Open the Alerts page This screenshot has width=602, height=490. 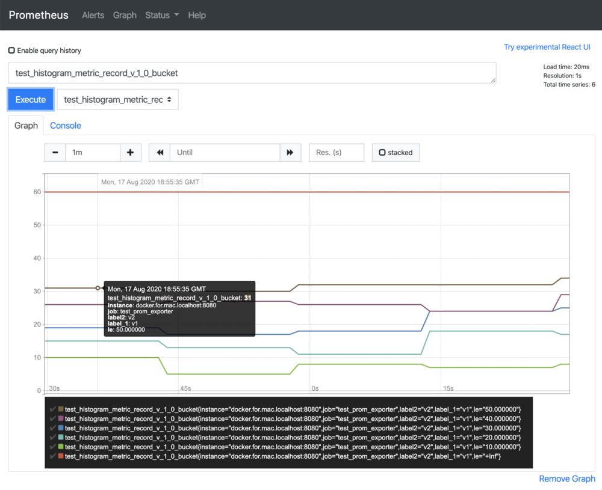(93, 16)
